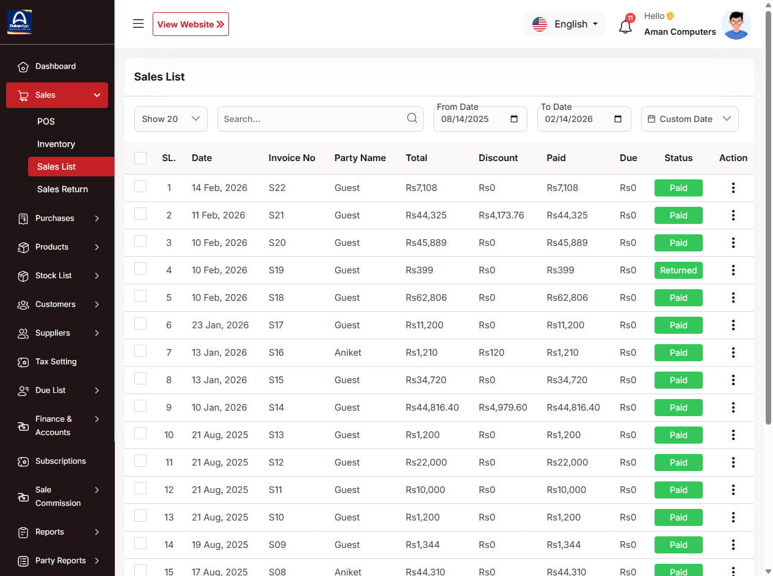The height and width of the screenshot is (576, 773).
Task: Check the select-all checkbox in table header
Action: click(x=140, y=158)
